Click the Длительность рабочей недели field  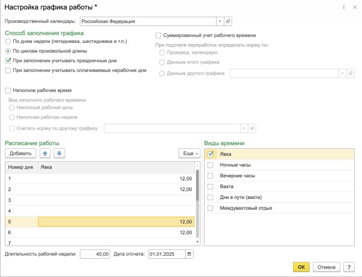pyautogui.click(x=95, y=254)
